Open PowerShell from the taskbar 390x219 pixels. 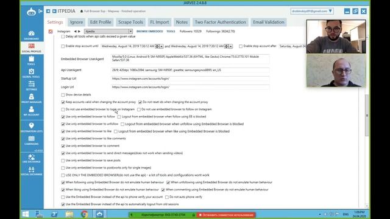pyautogui.click(x=54, y=214)
